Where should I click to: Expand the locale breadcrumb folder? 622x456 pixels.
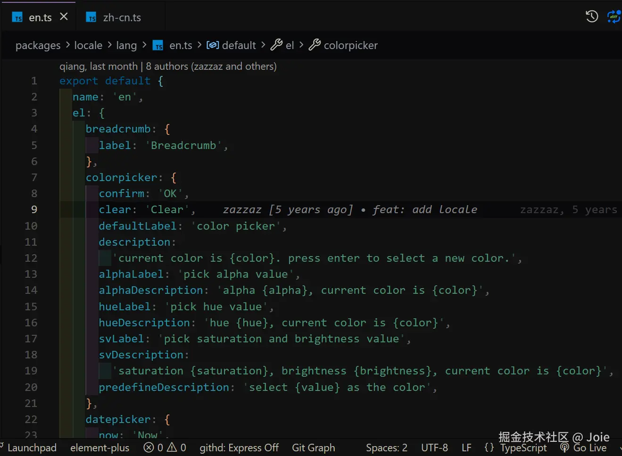click(x=88, y=45)
